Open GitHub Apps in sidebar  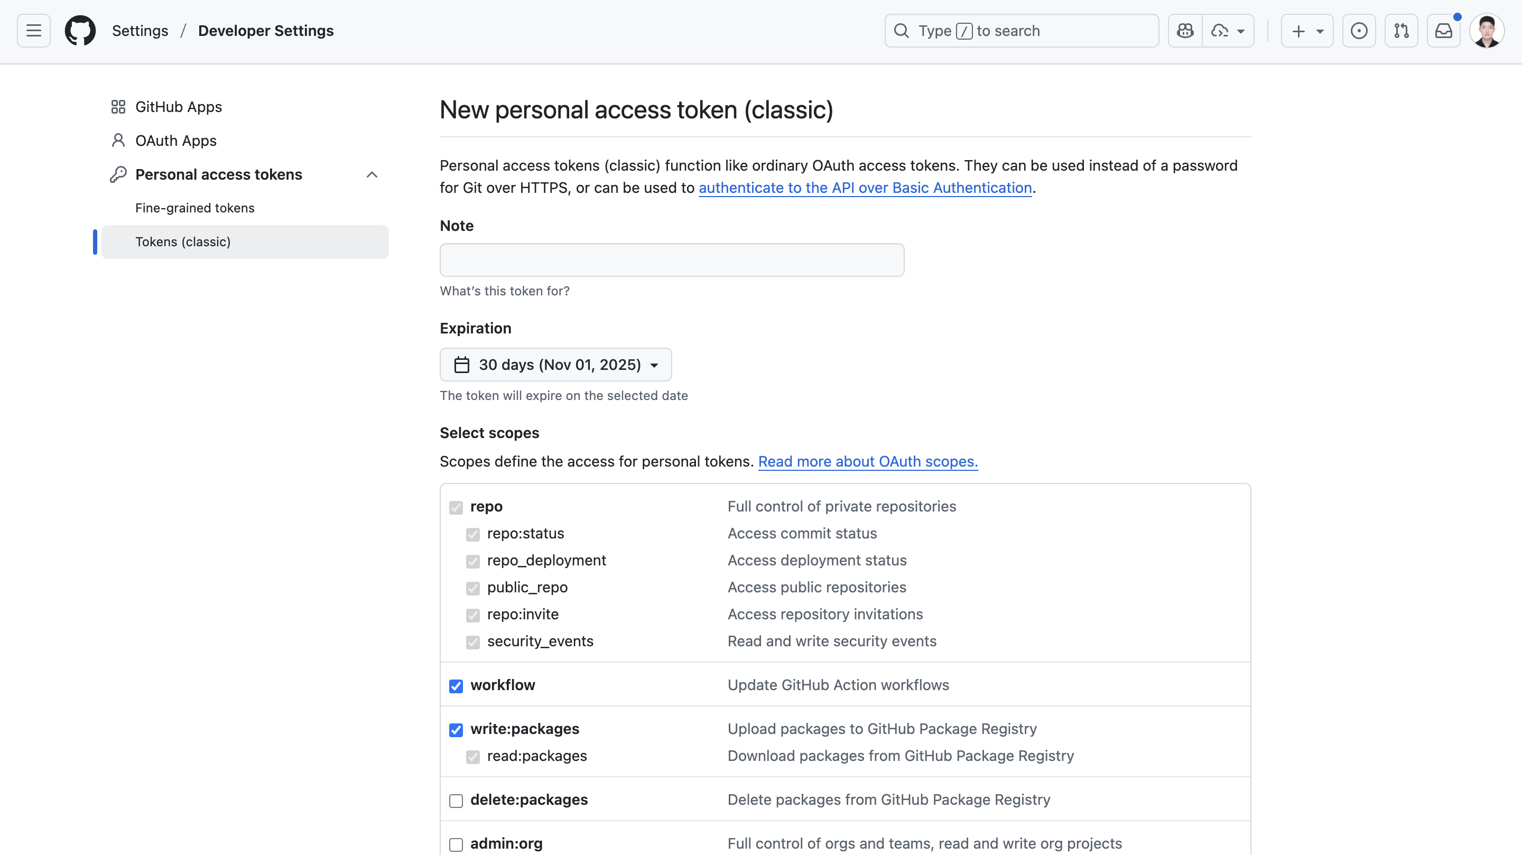179,107
